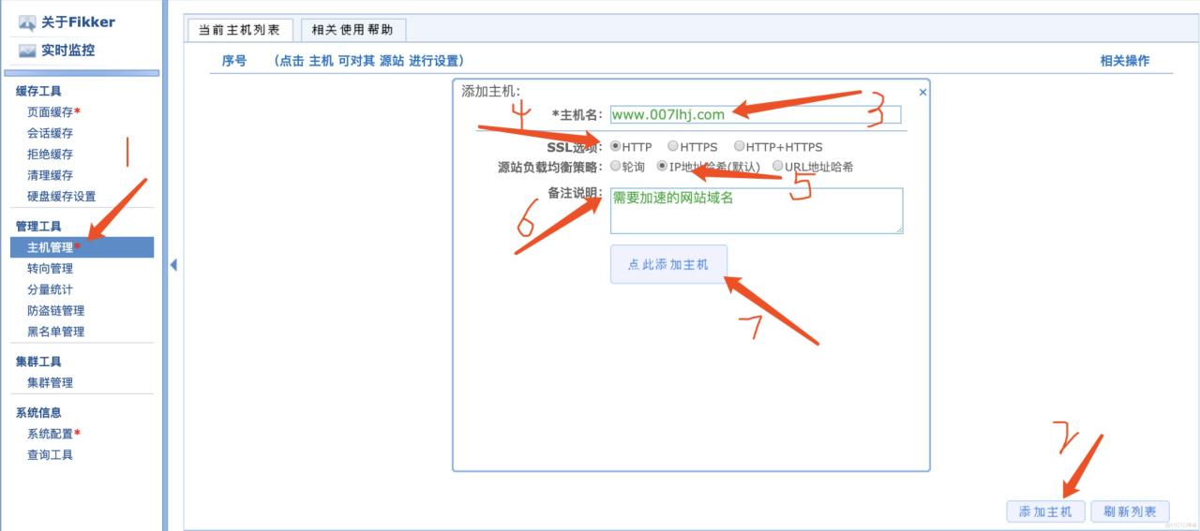Select the HTTPS SSL option
Image resolution: width=1200 pixels, height=531 pixels.
673,146
